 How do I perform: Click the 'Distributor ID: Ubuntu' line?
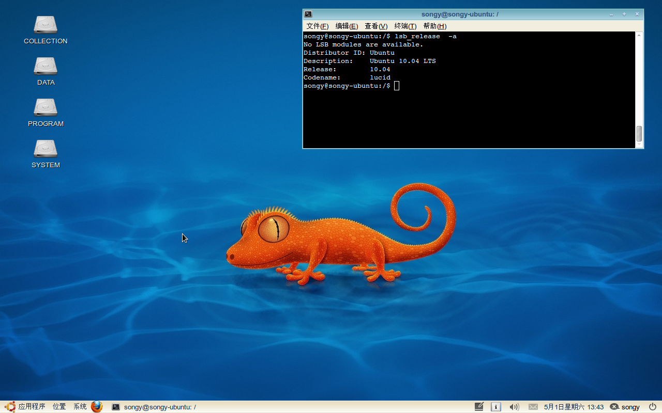[x=349, y=53]
